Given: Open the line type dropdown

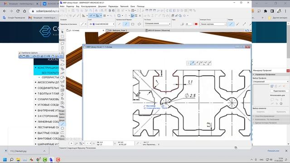Looking at the screenshot, I should click(x=157, y=24).
